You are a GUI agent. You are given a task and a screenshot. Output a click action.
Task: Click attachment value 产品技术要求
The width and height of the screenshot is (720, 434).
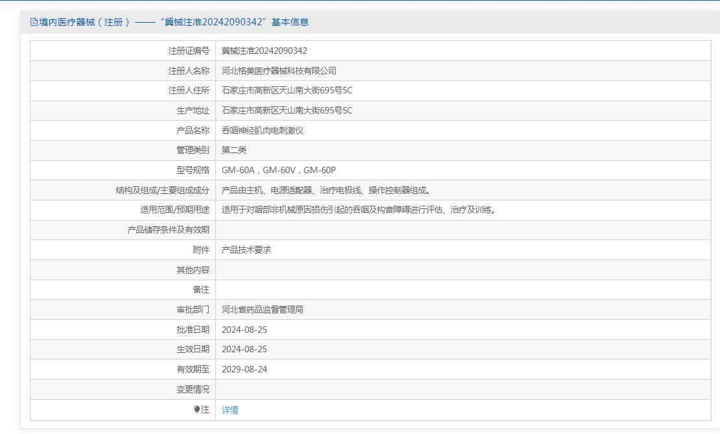[246, 250]
